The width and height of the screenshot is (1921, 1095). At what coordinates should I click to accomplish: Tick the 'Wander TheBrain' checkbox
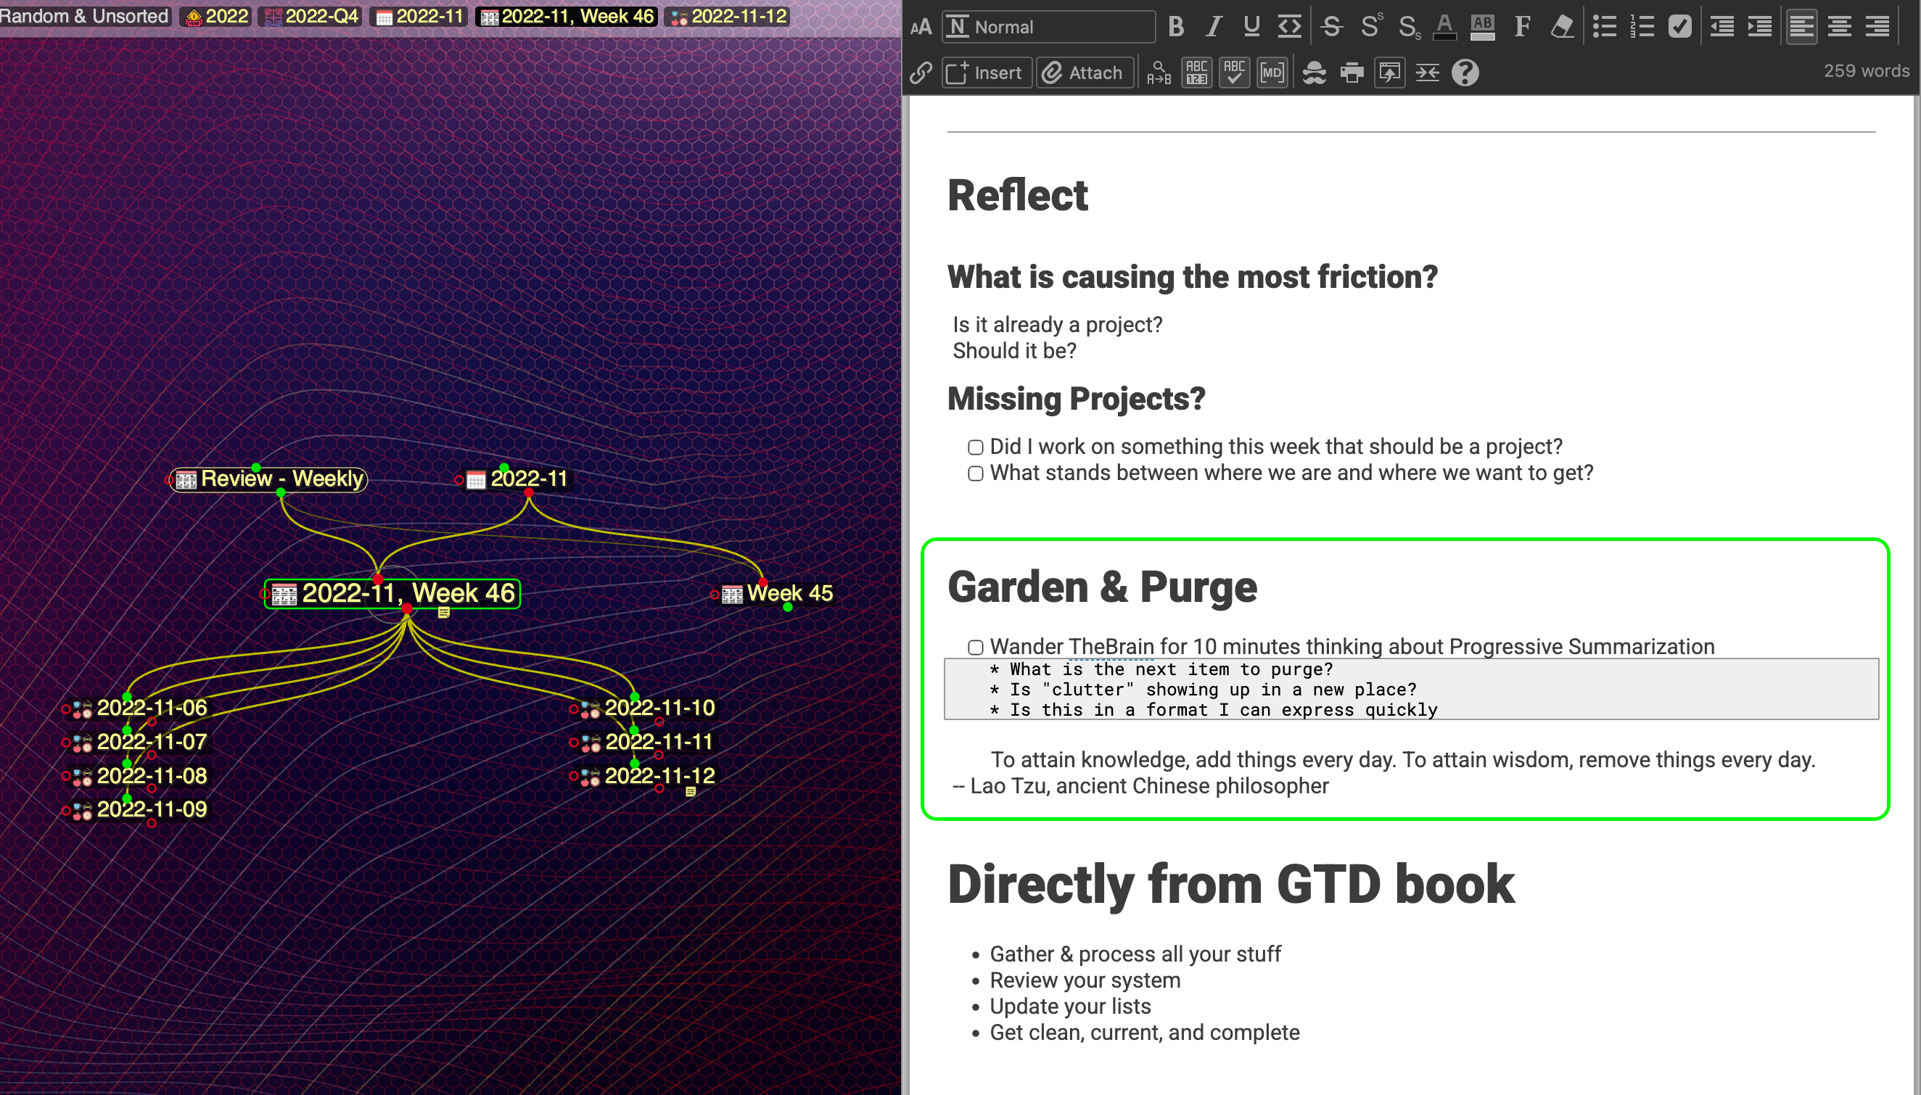point(976,648)
